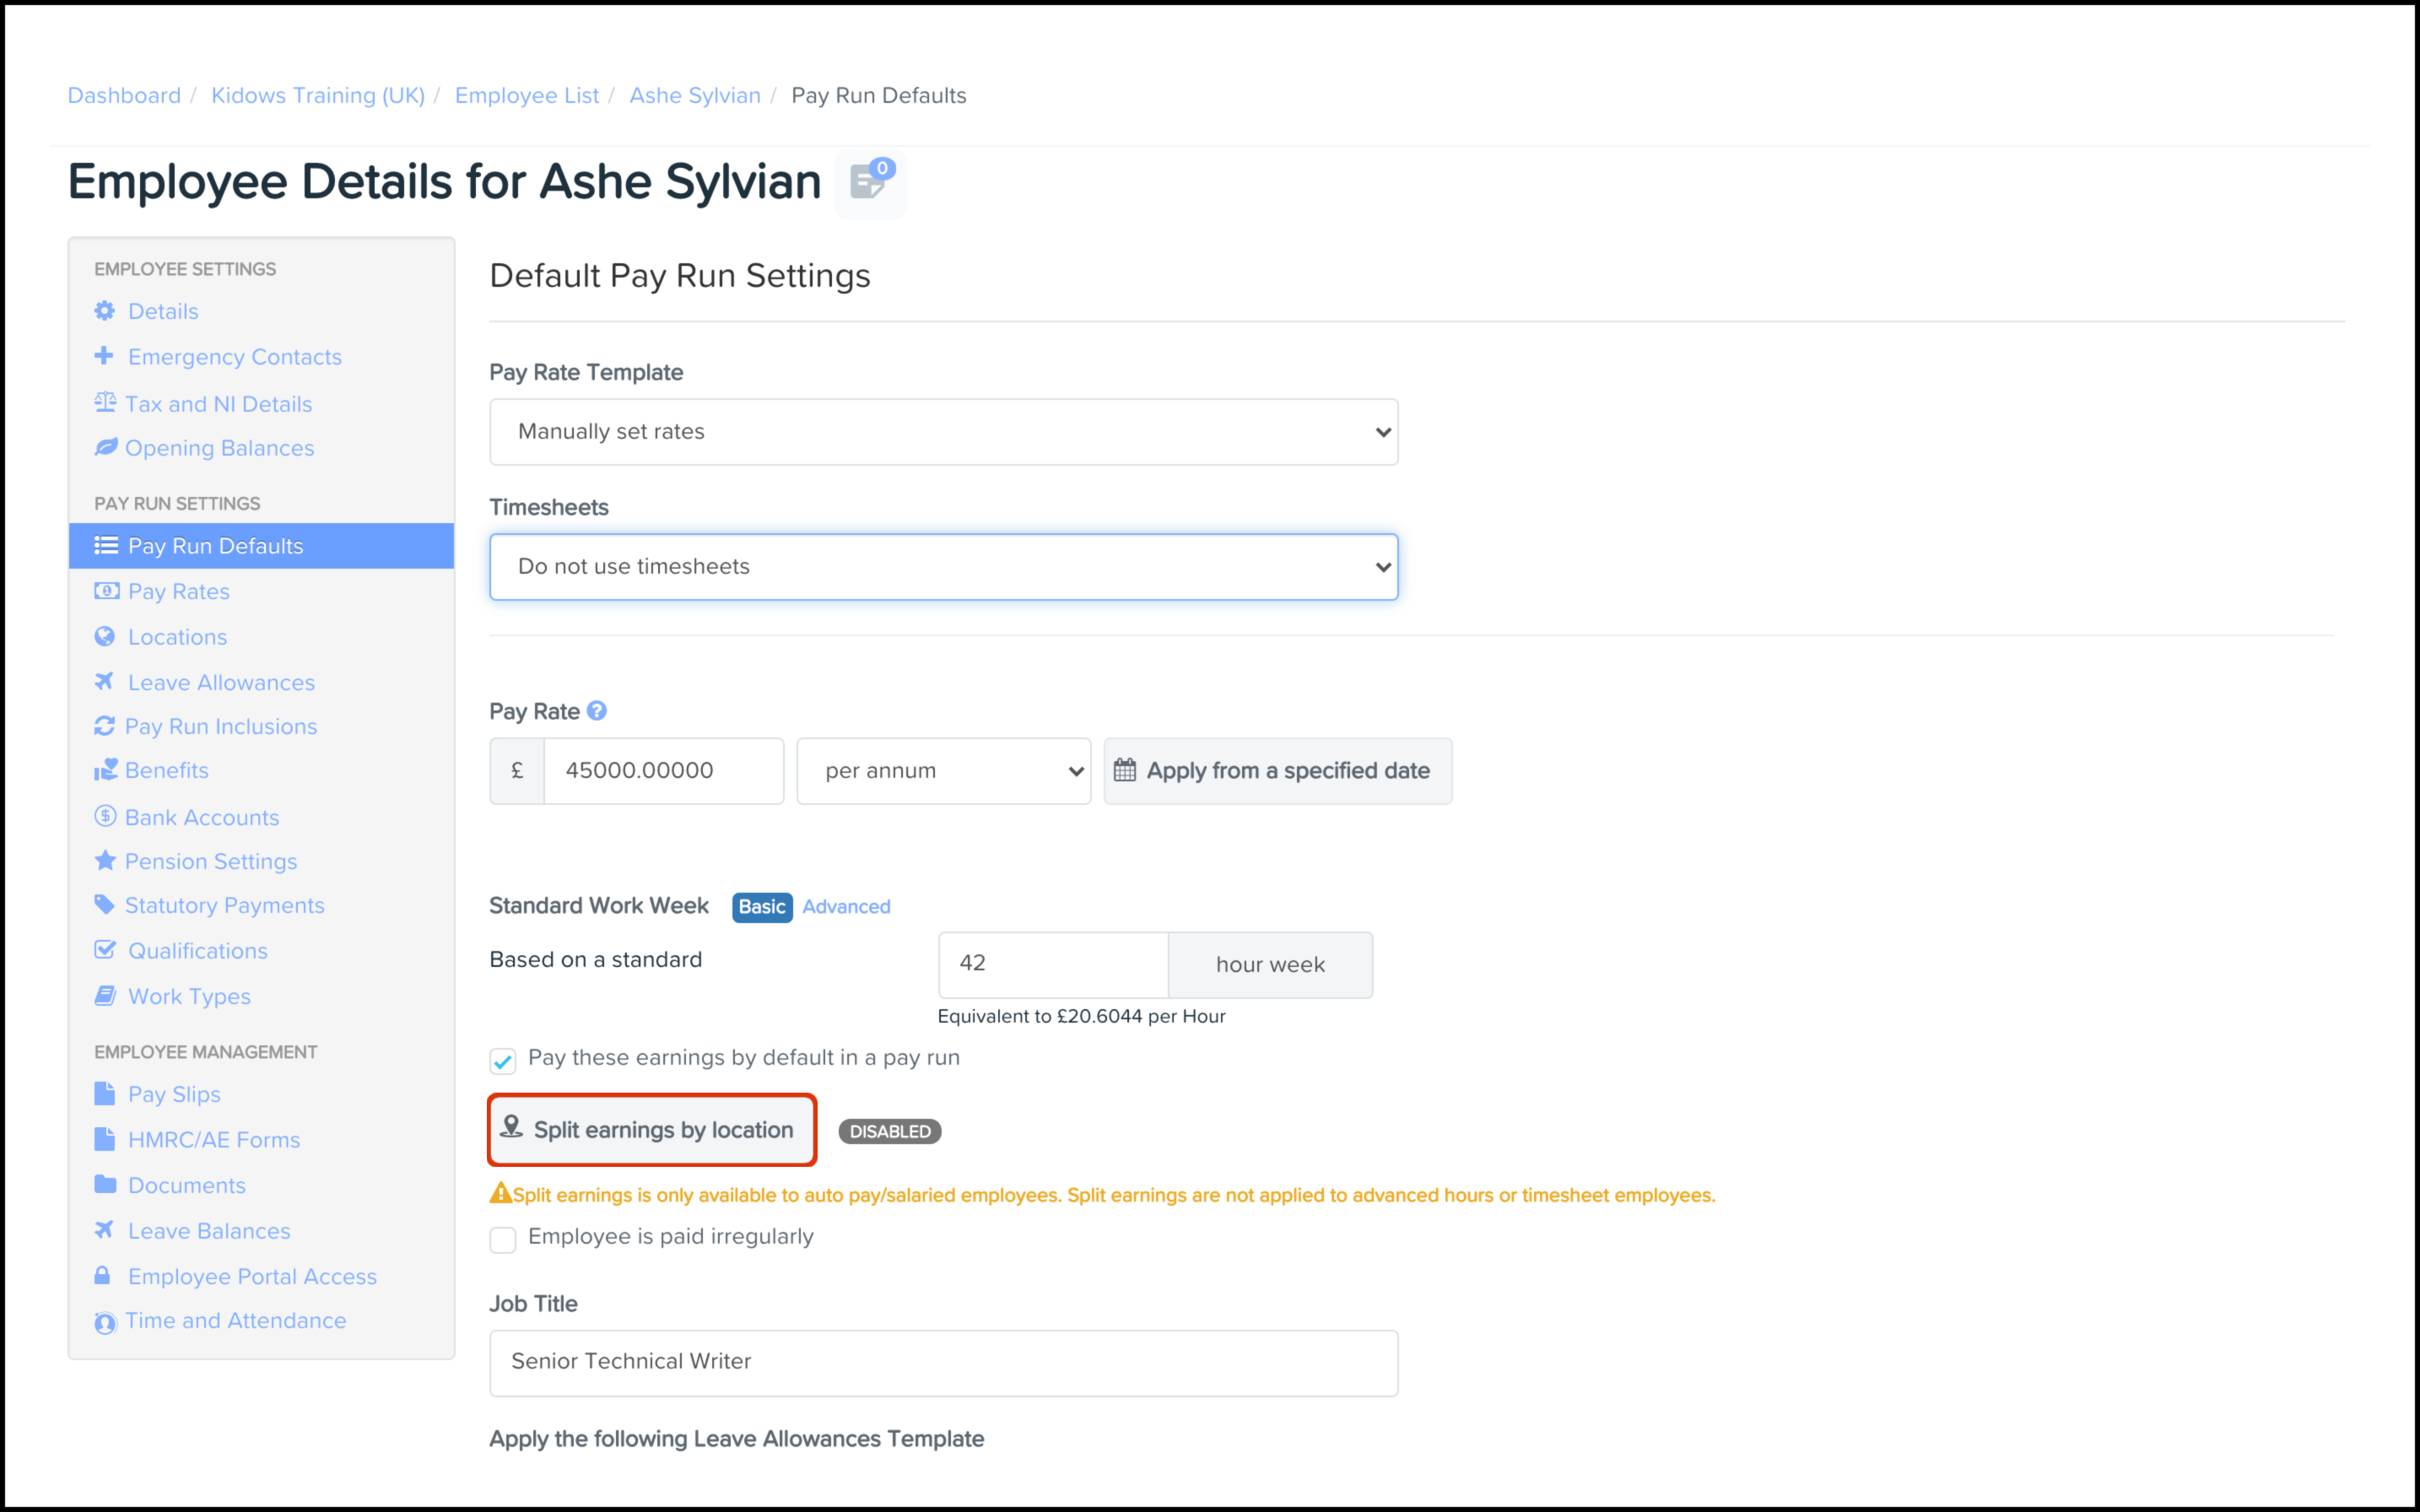Screen dimensions: 2420x1512
Task: Click the airplane icon beside Leave Allowances
Action: 104,682
